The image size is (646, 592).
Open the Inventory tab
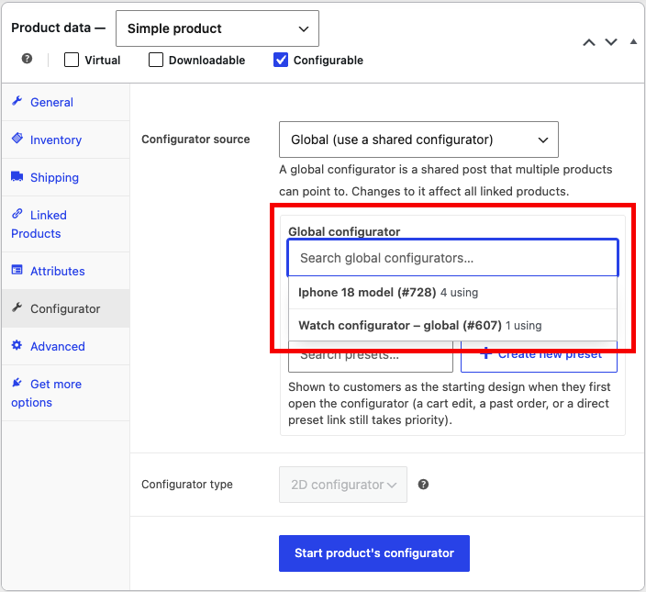(x=65, y=140)
